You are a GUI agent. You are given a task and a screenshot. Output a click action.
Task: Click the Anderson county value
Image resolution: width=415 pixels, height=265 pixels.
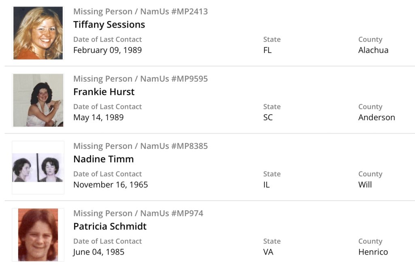click(x=376, y=117)
